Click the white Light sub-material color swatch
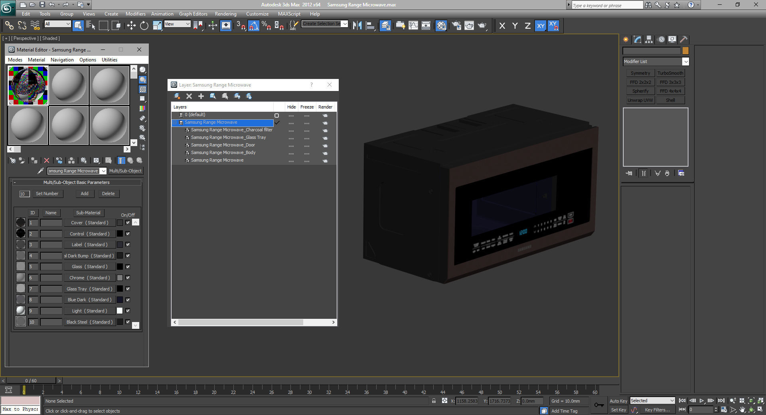766x415 pixels. click(120, 311)
